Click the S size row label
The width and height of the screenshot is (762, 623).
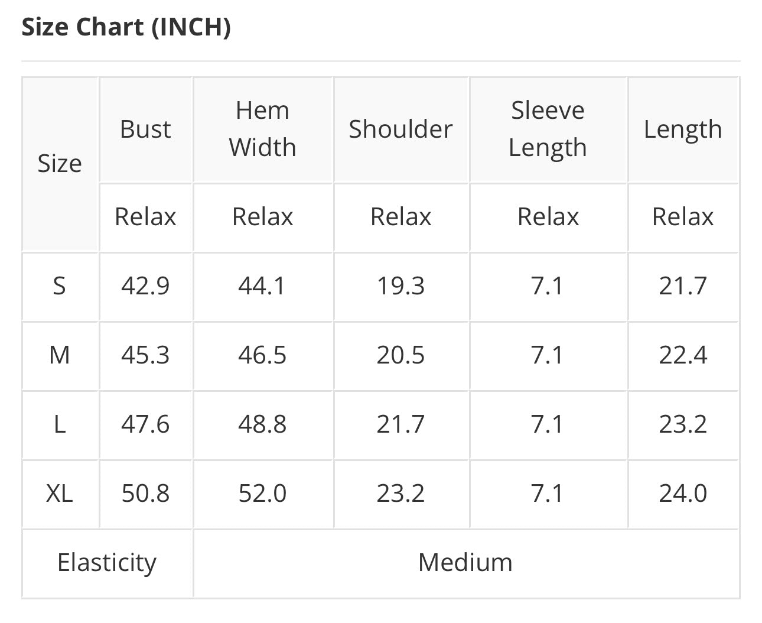pyautogui.click(x=60, y=286)
